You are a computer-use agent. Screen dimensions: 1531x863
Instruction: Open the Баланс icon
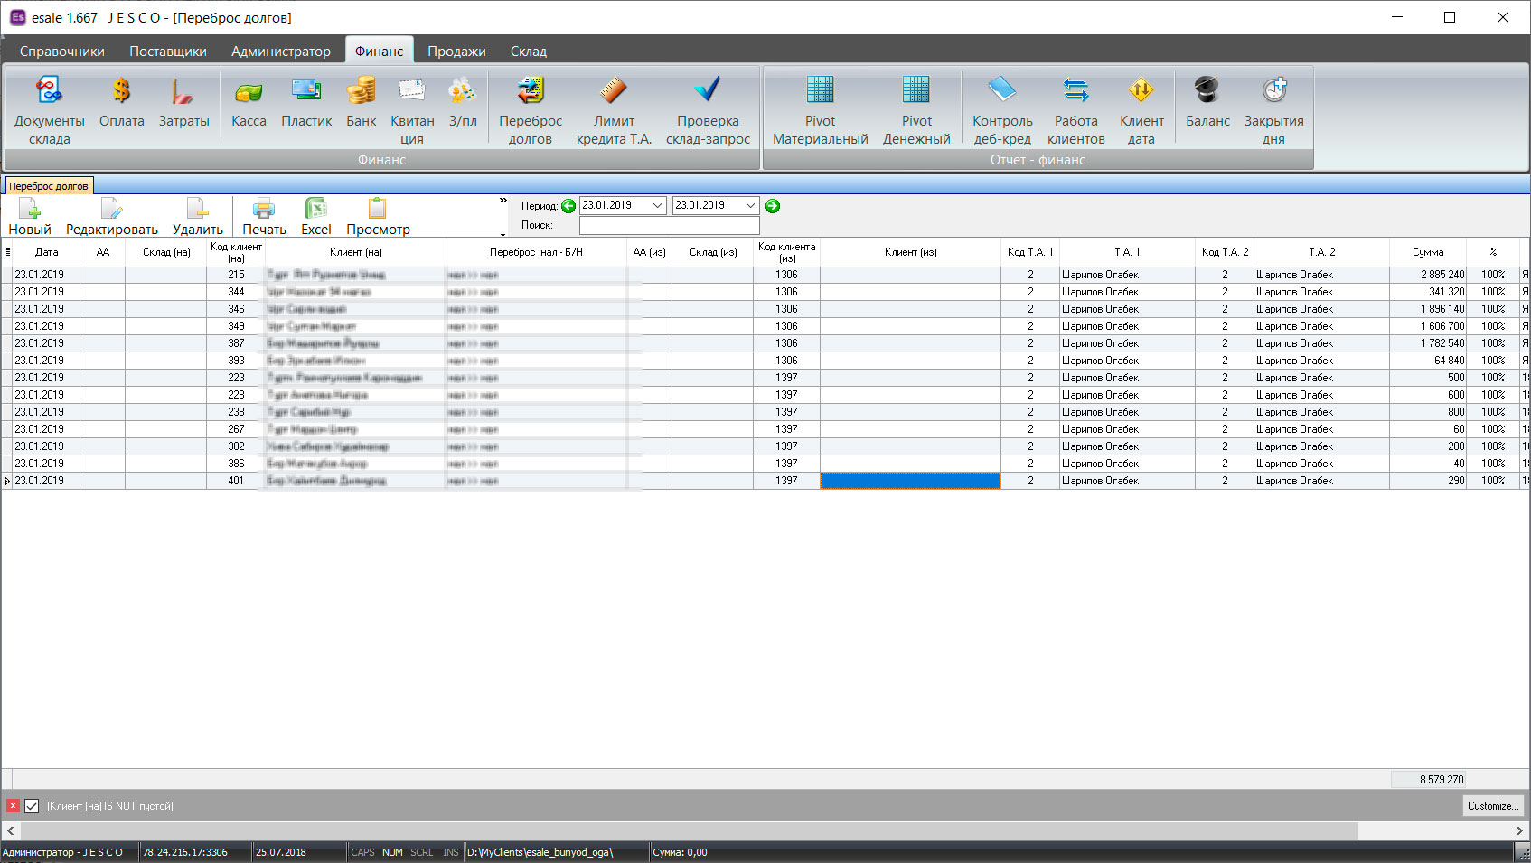click(1207, 101)
